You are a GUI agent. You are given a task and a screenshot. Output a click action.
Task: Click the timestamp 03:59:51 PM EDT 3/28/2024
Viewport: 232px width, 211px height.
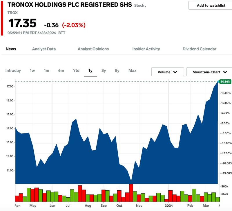[32, 33]
